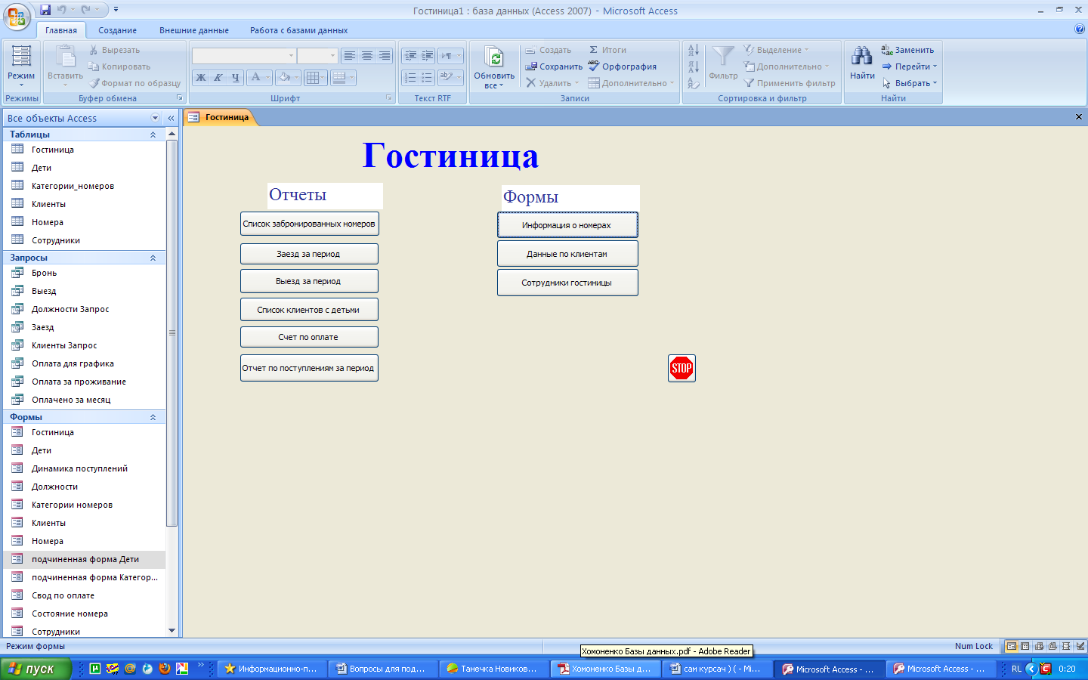Open Список забронированных номеров report
Viewport: 1088px width, 680px height.
(x=309, y=224)
